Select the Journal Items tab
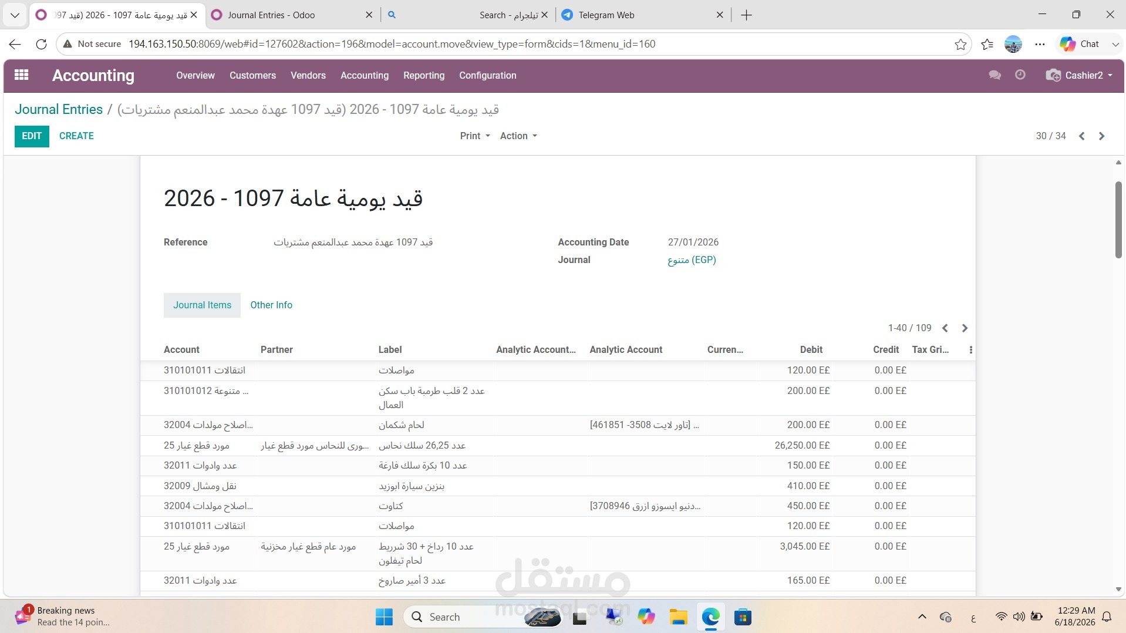The image size is (1126, 633). pyautogui.click(x=202, y=305)
